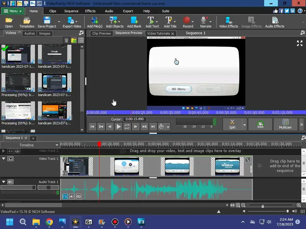Click the Export Video icon
306x229 pixels.
[72, 22]
